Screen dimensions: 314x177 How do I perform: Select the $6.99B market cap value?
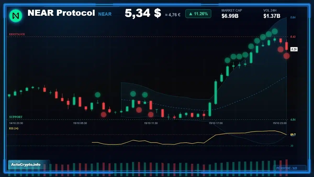pyautogui.click(x=230, y=16)
